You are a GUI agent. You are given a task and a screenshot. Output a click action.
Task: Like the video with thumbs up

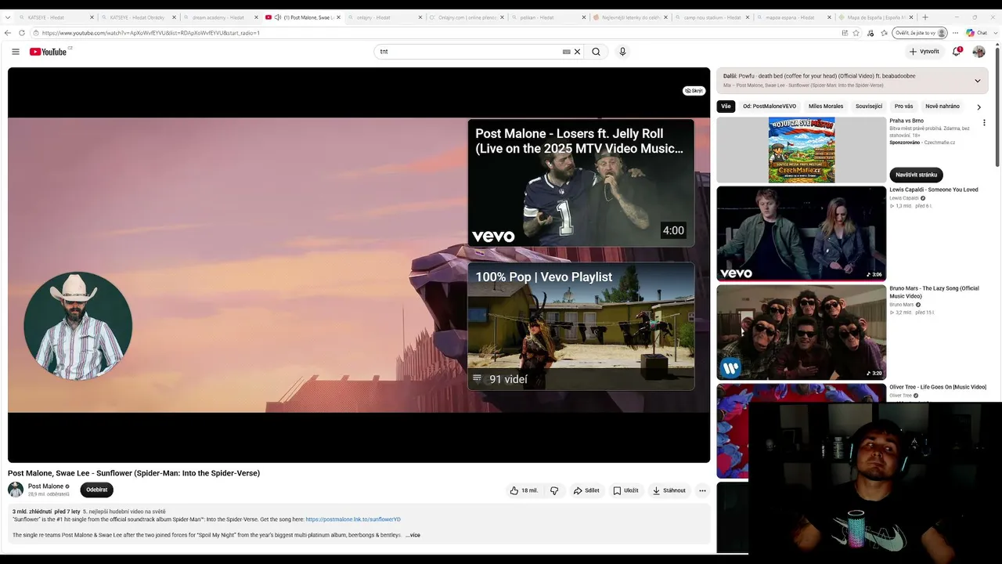(514, 490)
